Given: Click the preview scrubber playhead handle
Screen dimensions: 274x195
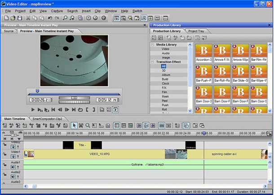Looking at the screenshot, I should coord(37,91).
